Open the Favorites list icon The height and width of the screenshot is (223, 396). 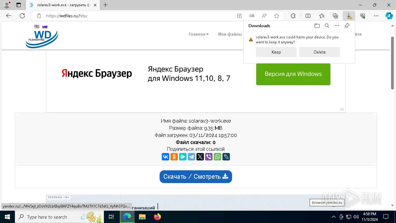(x=322, y=16)
